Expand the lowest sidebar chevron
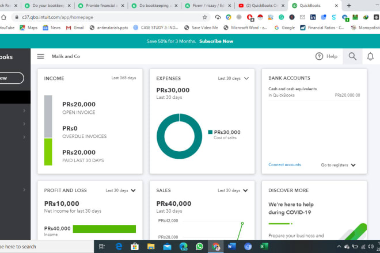 pyautogui.click(x=24, y=190)
